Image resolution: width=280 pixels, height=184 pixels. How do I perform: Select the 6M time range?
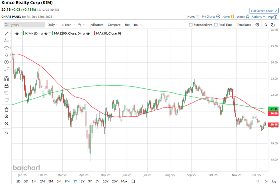pyautogui.click(x=59, y=181)
